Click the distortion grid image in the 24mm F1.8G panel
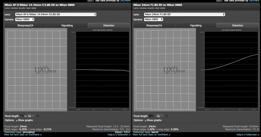The image size is (261, 137). coord(165,70)
